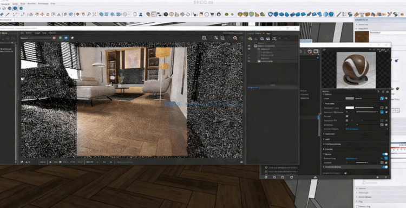Open Image menu in V-Ray frame buffer
This screenshot has width=406, height=208.
(37, 33)
